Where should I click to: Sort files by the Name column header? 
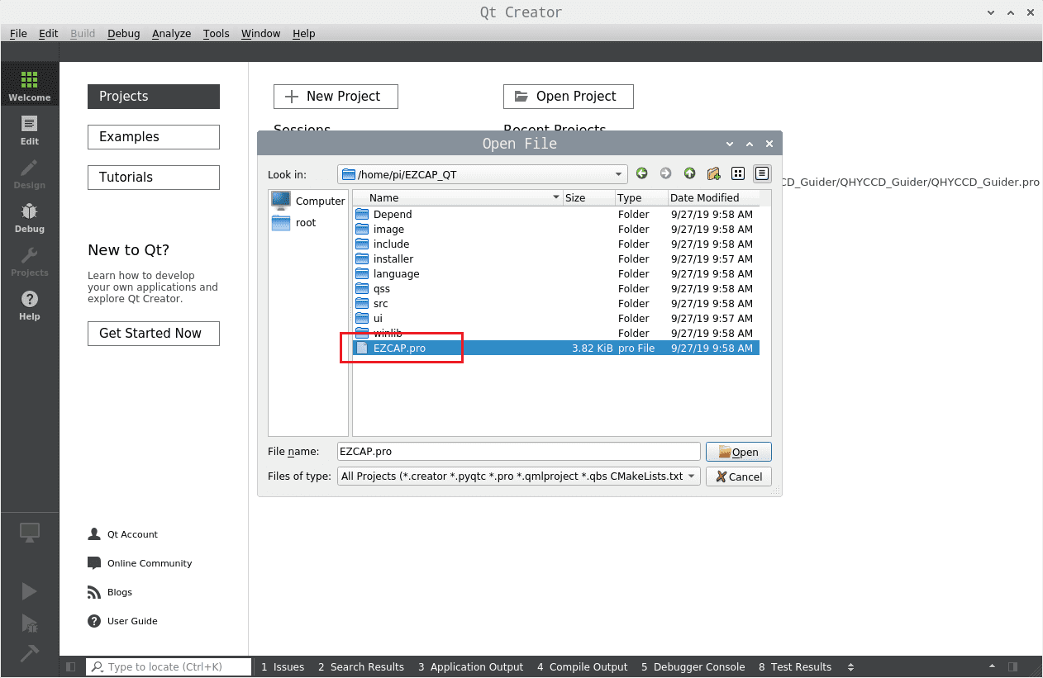pos(458,197)
